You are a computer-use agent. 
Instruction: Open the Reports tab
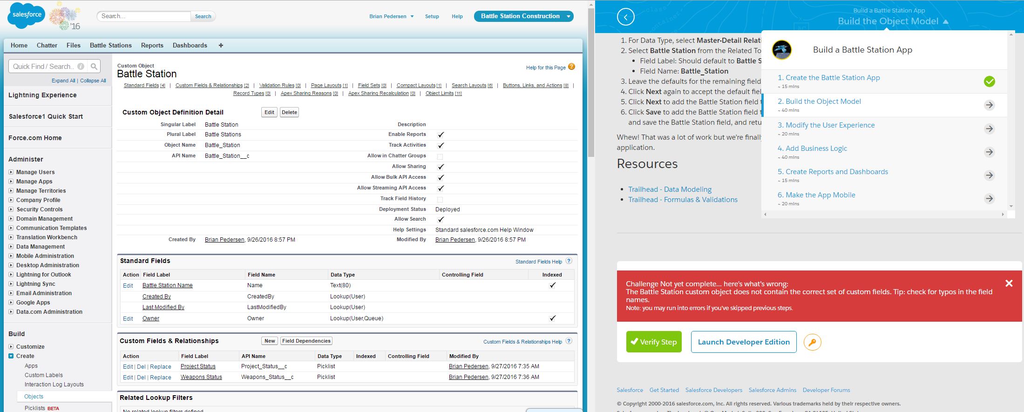pos(152,45)
